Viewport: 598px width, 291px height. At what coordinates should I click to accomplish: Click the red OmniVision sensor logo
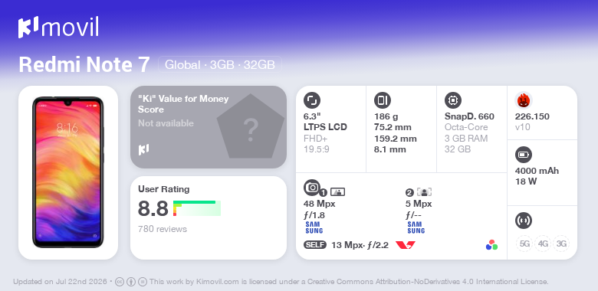pos(406,245)
